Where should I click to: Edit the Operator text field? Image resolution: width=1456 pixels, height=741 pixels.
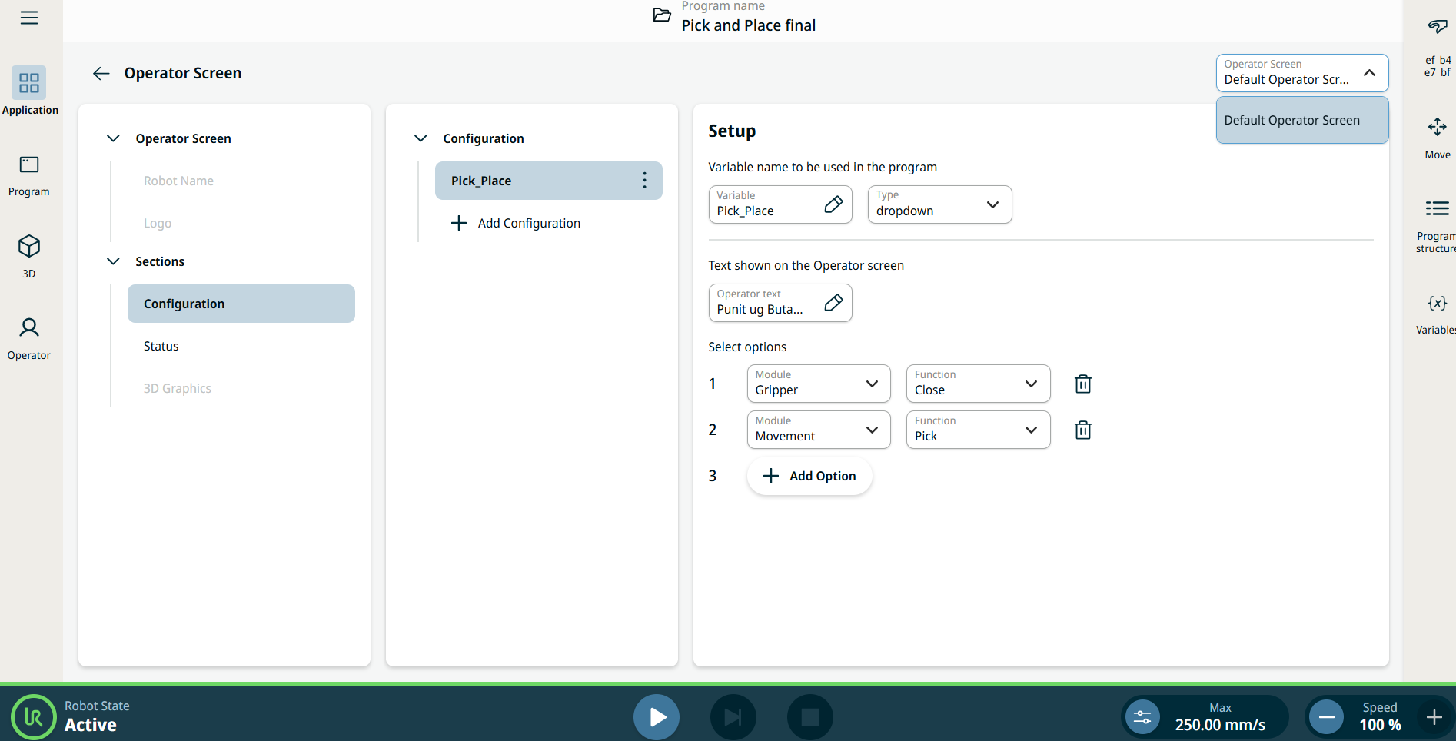pyautogui.click(x=833, y=303)
